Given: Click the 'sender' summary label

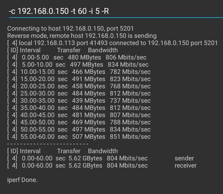Looking at the screenshot, I should coord(184,158).
